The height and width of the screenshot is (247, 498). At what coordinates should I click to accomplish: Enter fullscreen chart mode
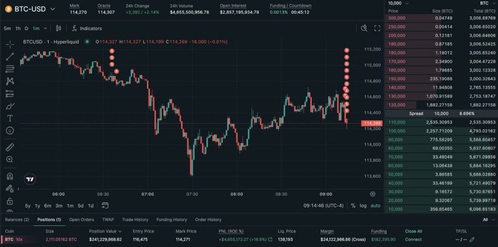[377, 28]
